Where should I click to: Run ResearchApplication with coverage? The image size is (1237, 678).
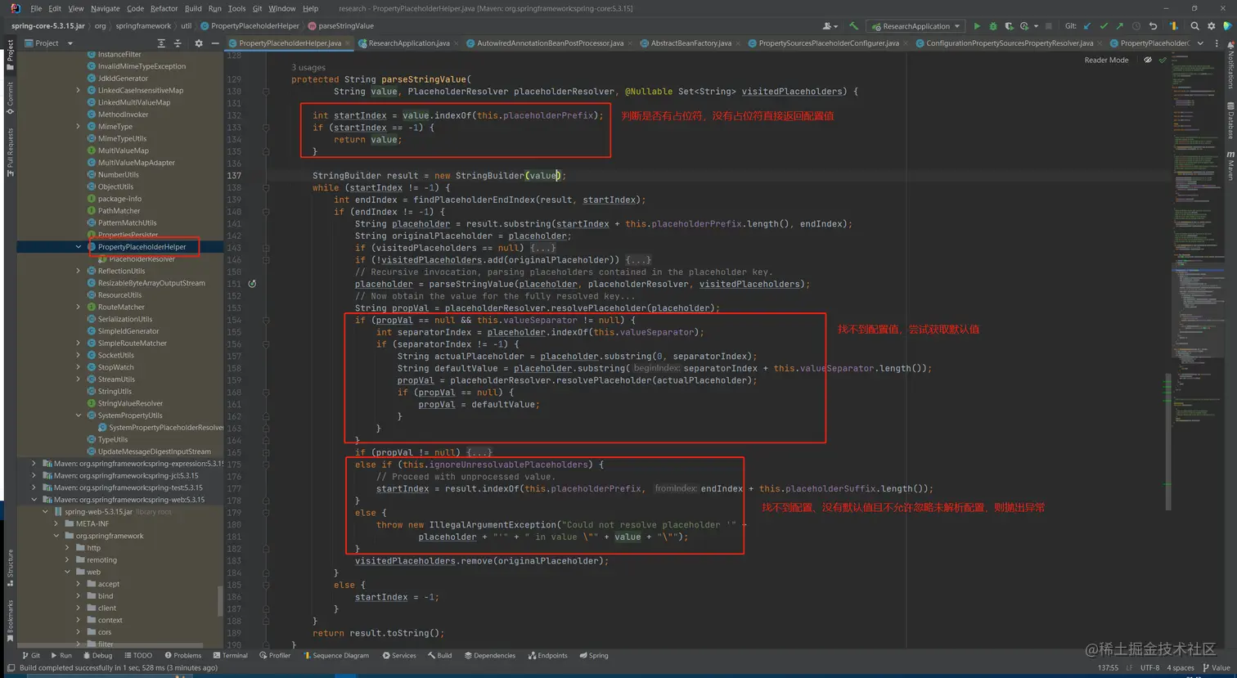[1009, 26]
